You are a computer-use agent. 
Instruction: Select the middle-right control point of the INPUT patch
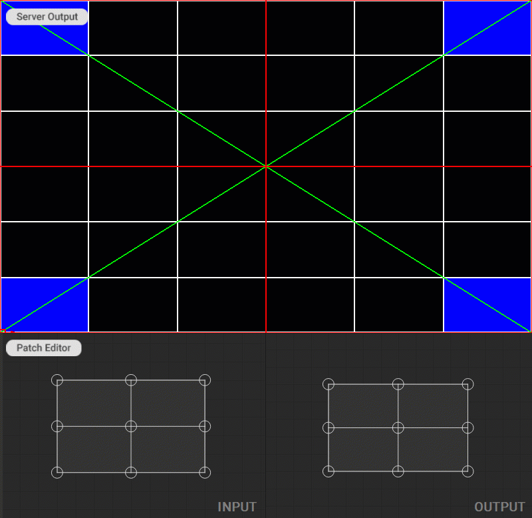[205, 426]
